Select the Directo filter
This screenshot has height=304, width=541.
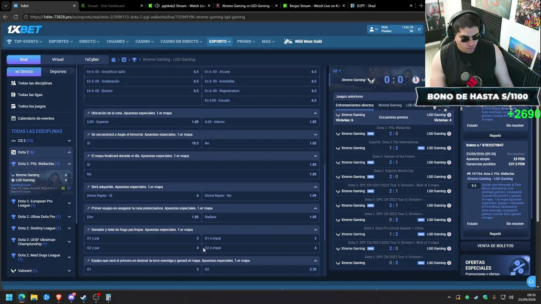point(24,71)
